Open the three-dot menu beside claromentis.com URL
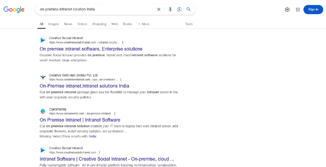 (x=115, y=113)
